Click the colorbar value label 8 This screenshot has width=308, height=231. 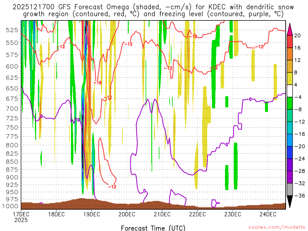pyautogui.click(x=296, y=72)
